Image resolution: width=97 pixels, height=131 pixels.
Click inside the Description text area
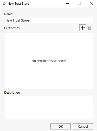click(49, 107)
